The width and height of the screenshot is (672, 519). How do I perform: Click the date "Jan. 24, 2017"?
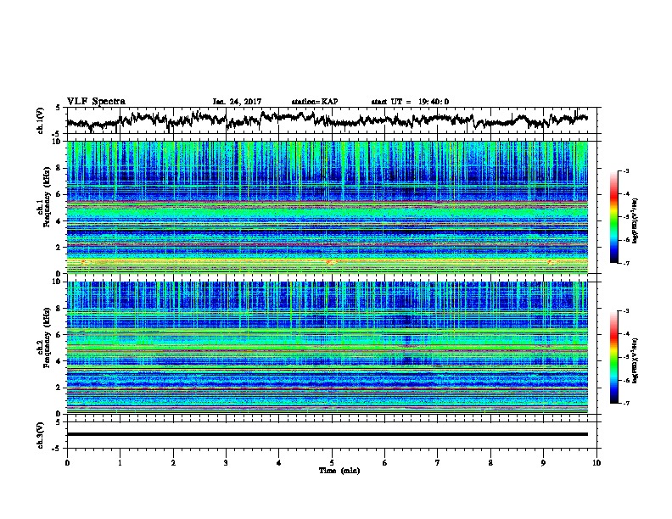237,102
